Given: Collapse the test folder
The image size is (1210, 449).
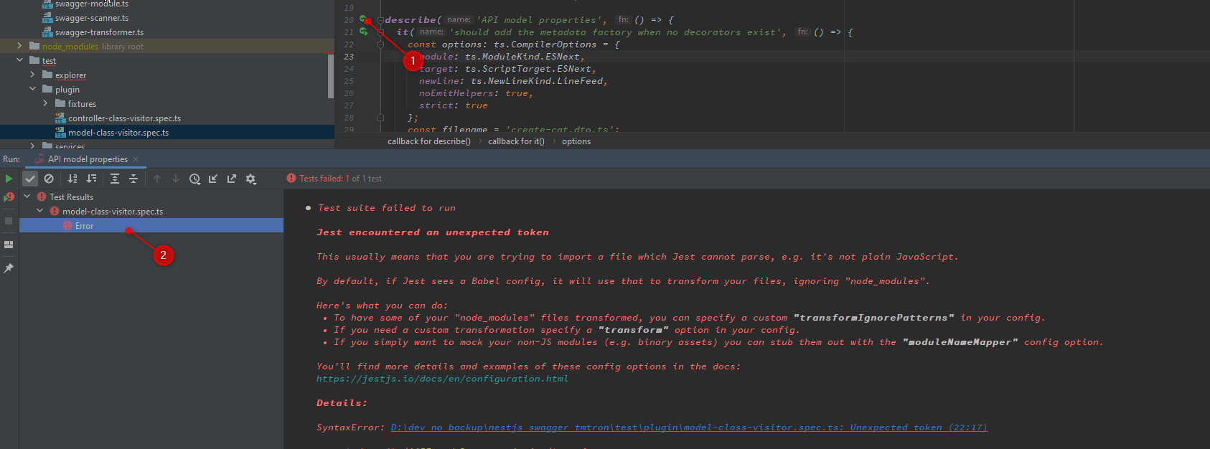Looking at the screenshot, I should tap(19, 60).
